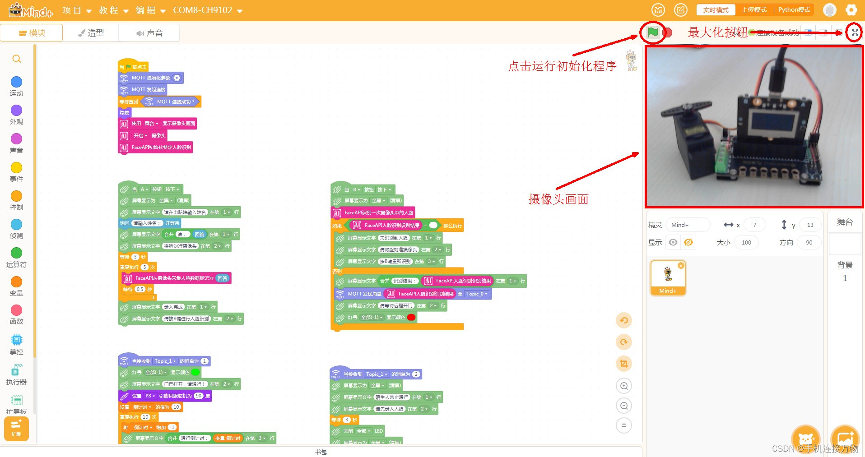Viewport: 865px width, 457px height.
Task: Click the user avatar icon
Action: click(830, 10)
